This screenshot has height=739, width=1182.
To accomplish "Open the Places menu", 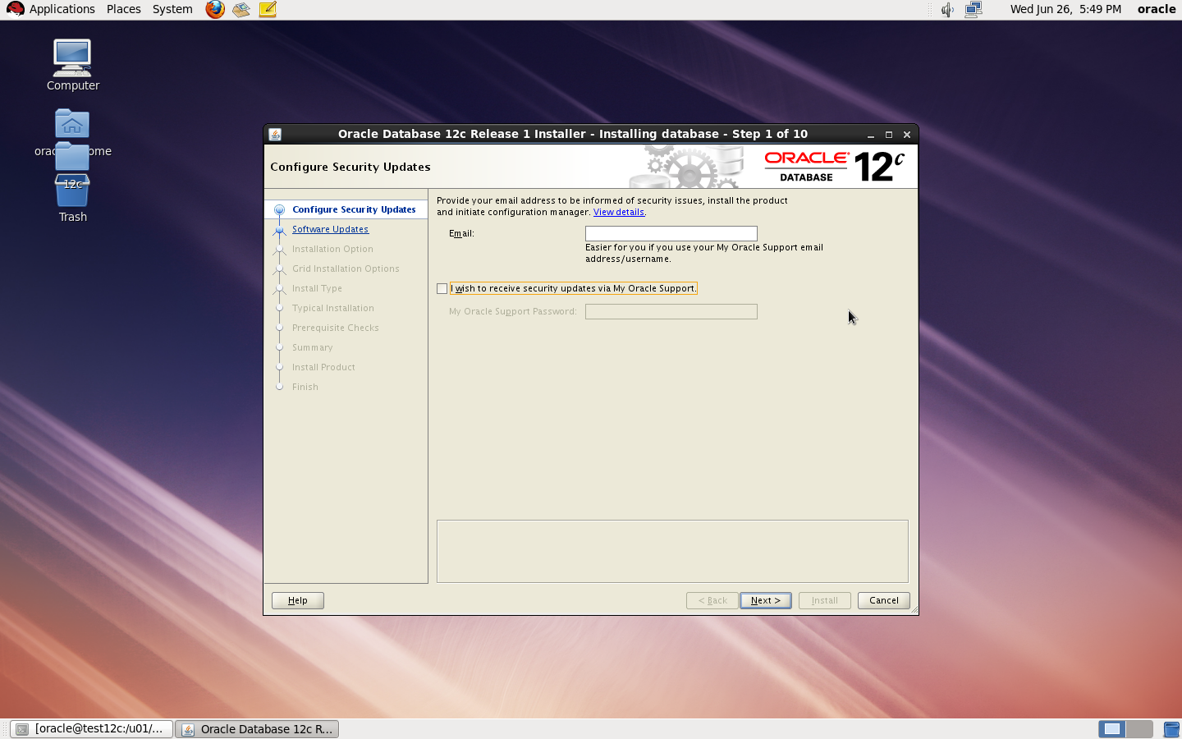I will (x=124, y=9).
